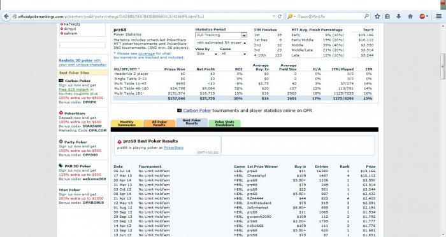This screenshot has width=446, height=237.
Task: Open estimated RA dropdown
Action: 221,43
